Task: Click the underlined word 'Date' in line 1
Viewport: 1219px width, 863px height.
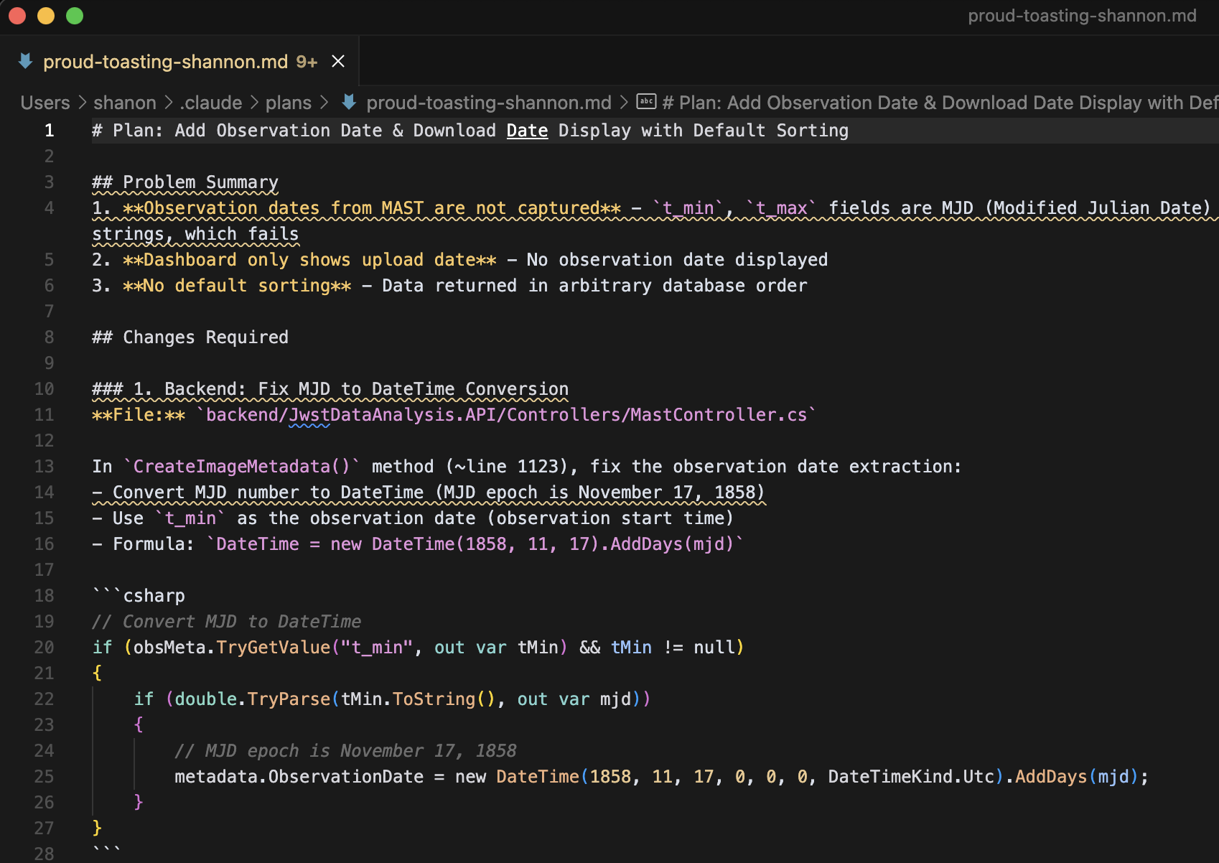Action: click(527, 131)
